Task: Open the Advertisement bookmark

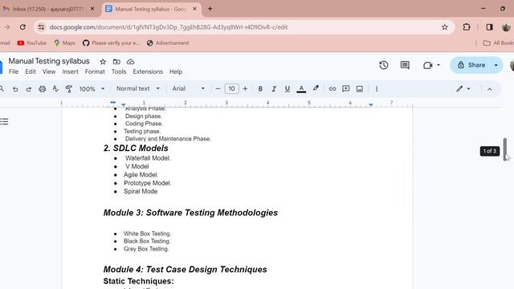Action: click(168, 43)
